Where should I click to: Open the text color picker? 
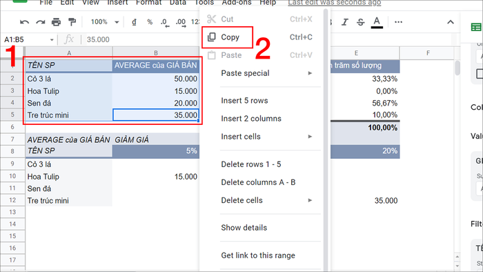[377, 22]
